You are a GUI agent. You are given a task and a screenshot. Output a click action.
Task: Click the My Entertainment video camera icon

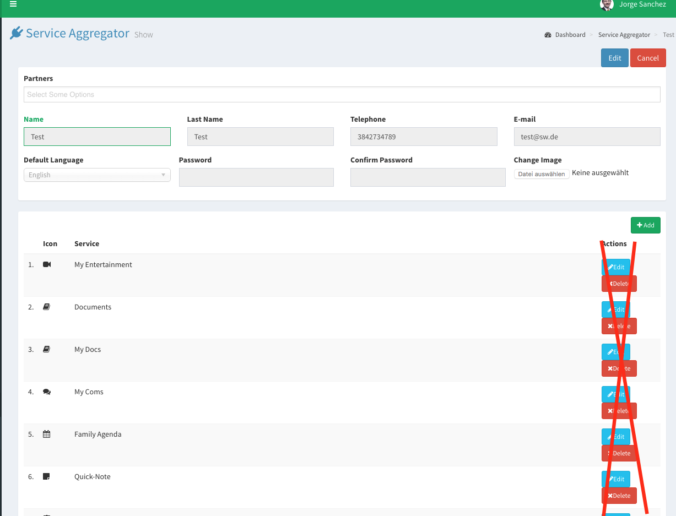pyautogui.click(x=47, y=265)
